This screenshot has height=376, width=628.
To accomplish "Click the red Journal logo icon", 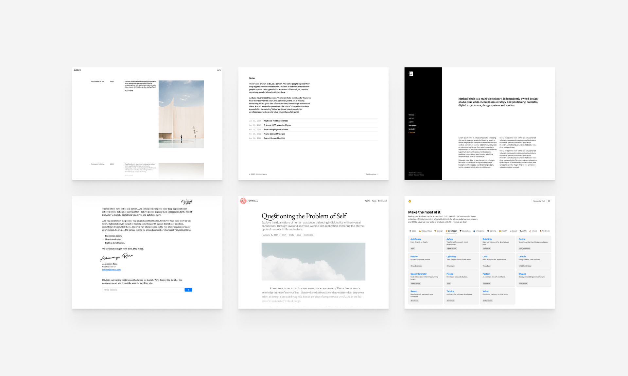I will (243, 201).
